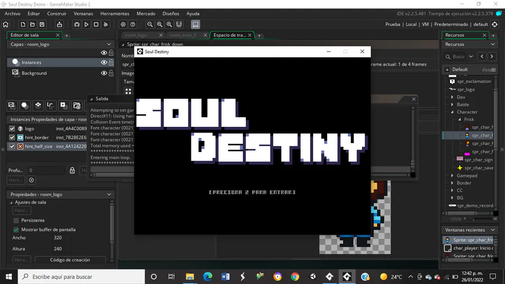This screenshot has width=505, height=284.
Task: Collapse the Frisk subfolder
Action: click(x=460, y=120)
